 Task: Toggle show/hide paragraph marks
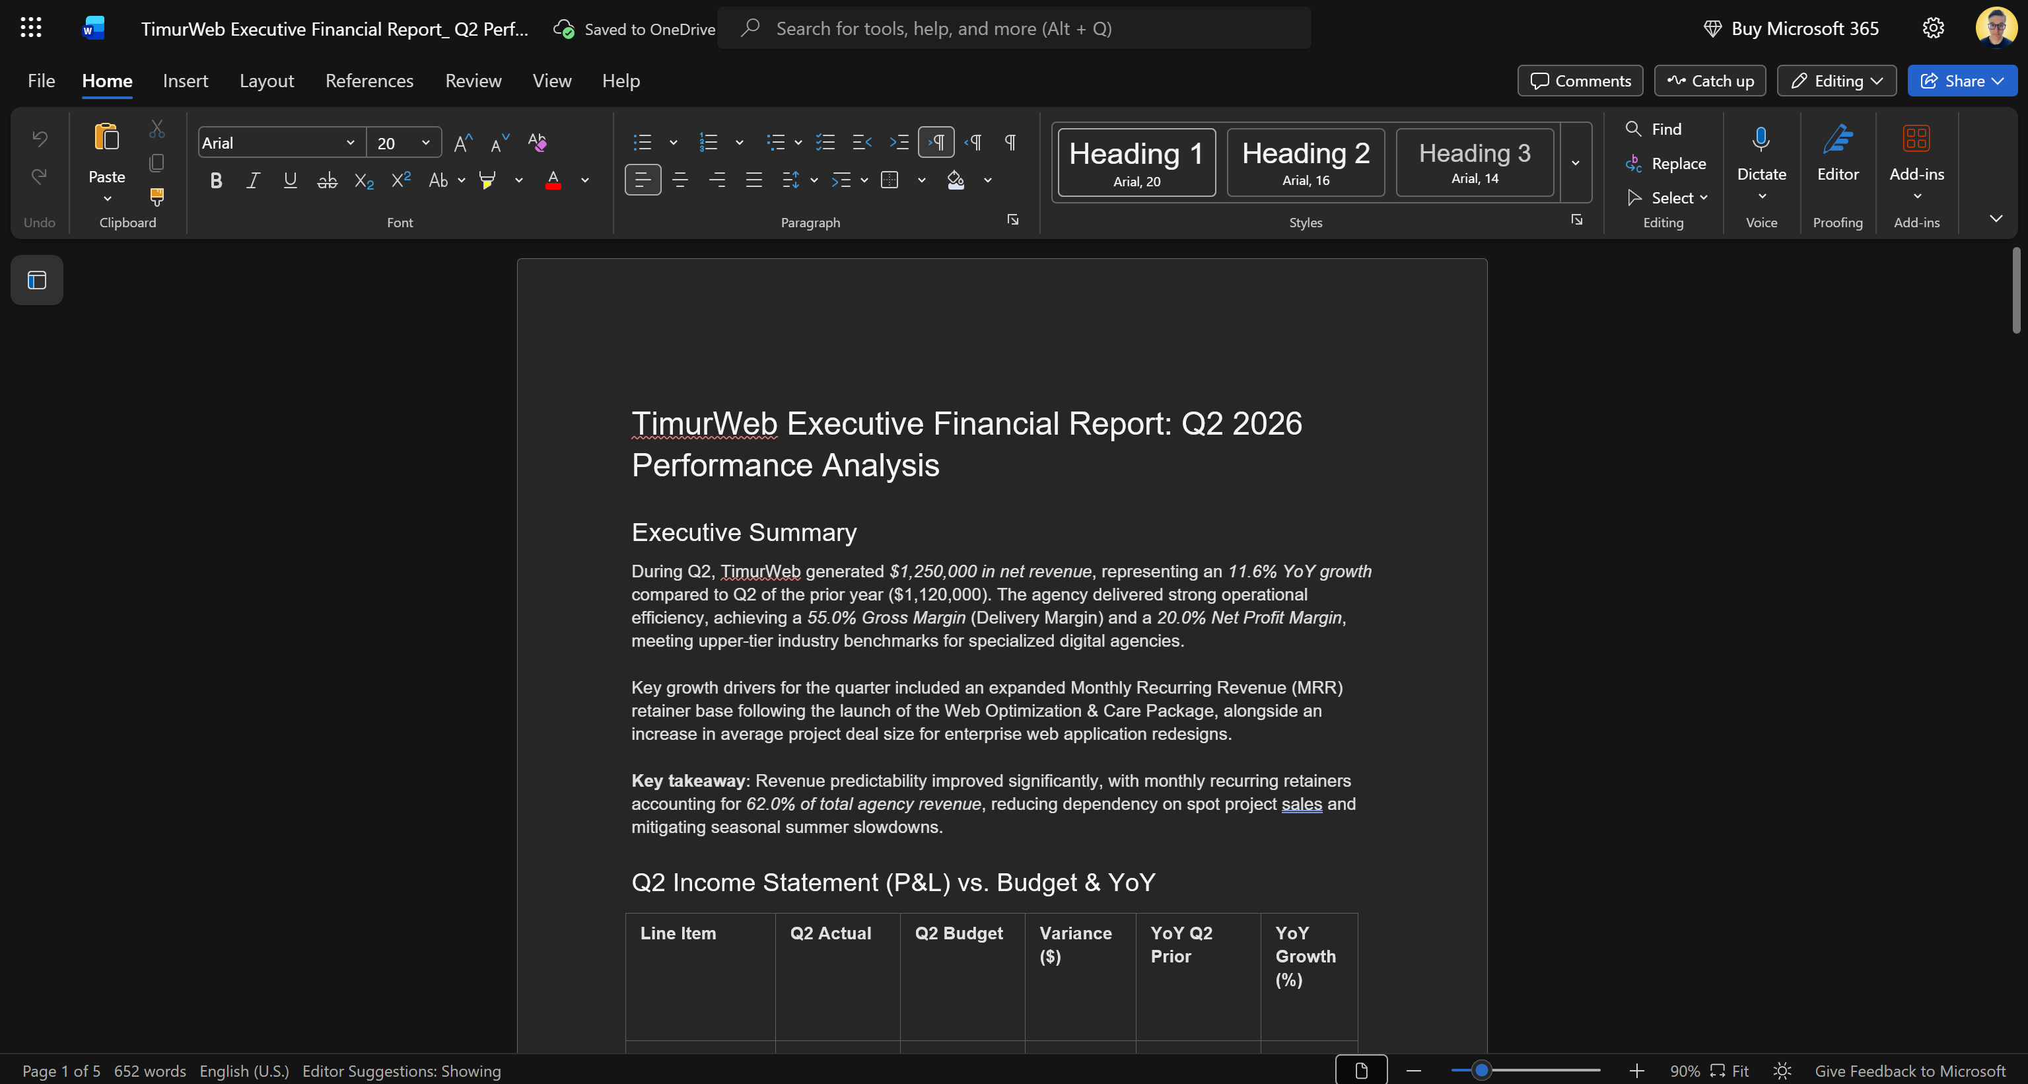[x=1010, y=143]
